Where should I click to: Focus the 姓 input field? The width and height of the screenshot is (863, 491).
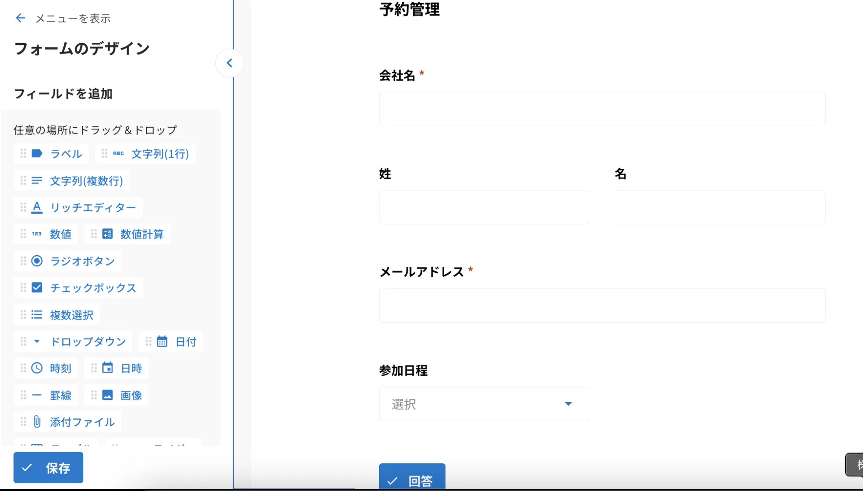pos(484,207)
